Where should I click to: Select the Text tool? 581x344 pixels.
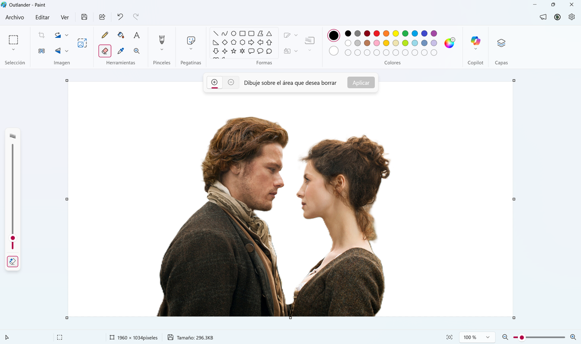click(137, 35)
